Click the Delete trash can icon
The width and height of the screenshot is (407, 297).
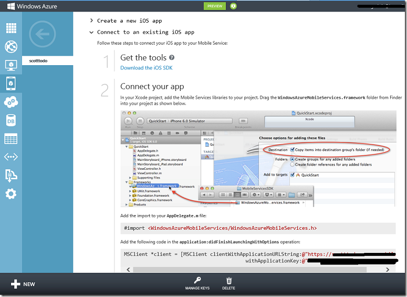click(229, 281)
